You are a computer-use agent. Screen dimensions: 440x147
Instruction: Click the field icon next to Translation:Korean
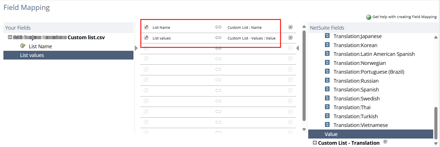click(x=327, y=45)
